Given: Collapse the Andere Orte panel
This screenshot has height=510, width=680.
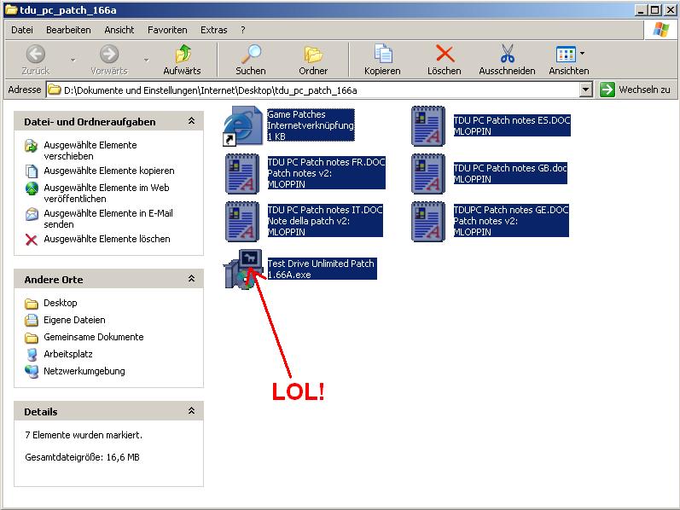Looking at the screenshot, I should [x=191, y=279].
